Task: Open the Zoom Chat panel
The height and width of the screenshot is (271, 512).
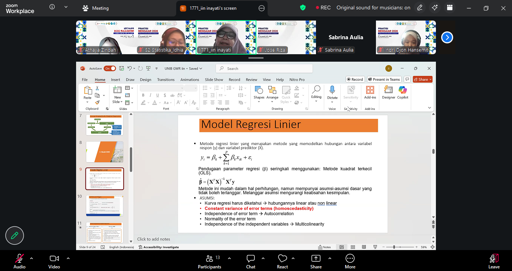Action: (250, 261)
